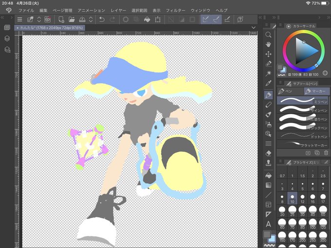
Task: Switch to ペン sub tool group
Action: click(x=290, y=91)
